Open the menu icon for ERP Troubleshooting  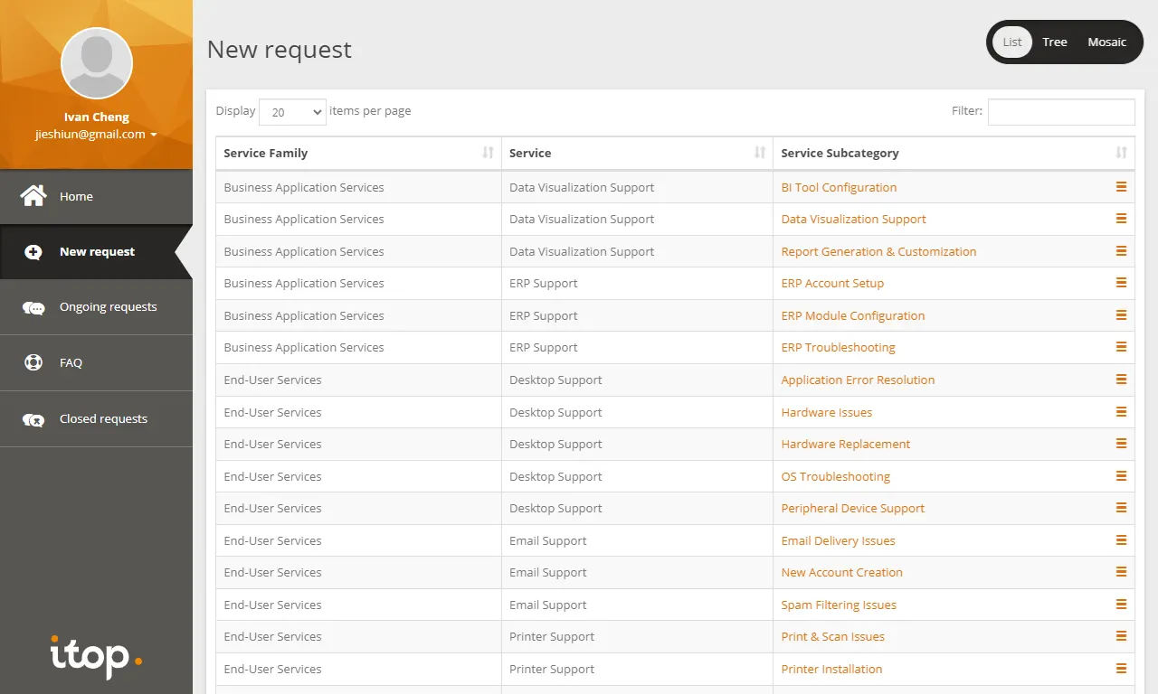[1121, 347]
